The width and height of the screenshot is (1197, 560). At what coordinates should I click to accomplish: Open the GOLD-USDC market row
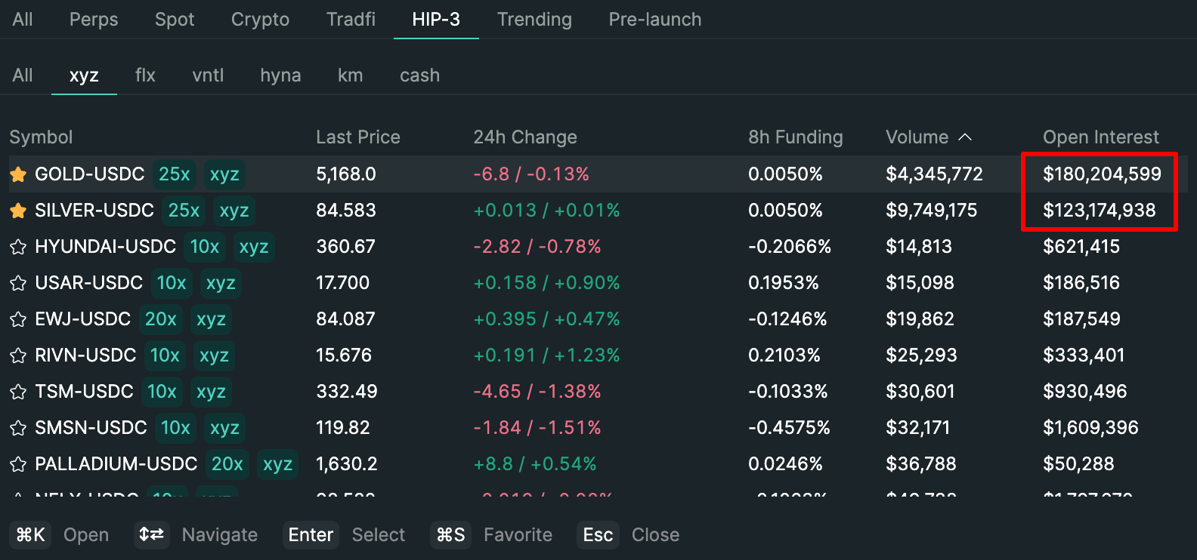pos(90,174)
